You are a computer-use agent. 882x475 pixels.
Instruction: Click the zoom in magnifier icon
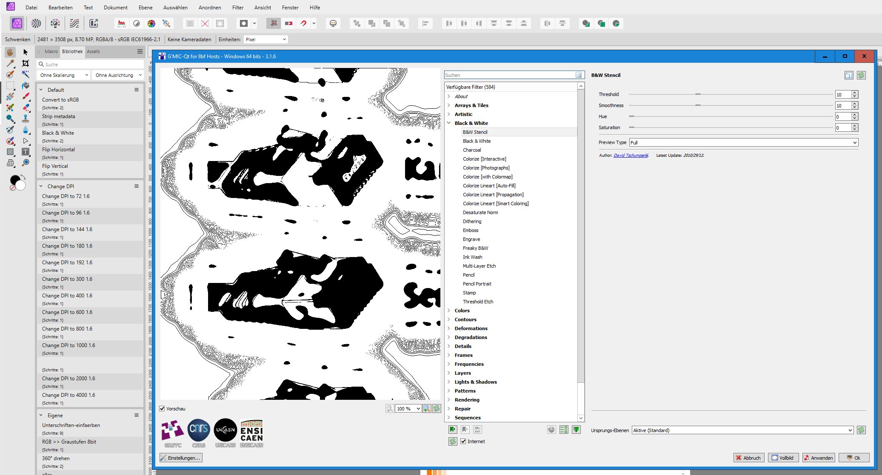pyautogui.click(x=427, y=409)
